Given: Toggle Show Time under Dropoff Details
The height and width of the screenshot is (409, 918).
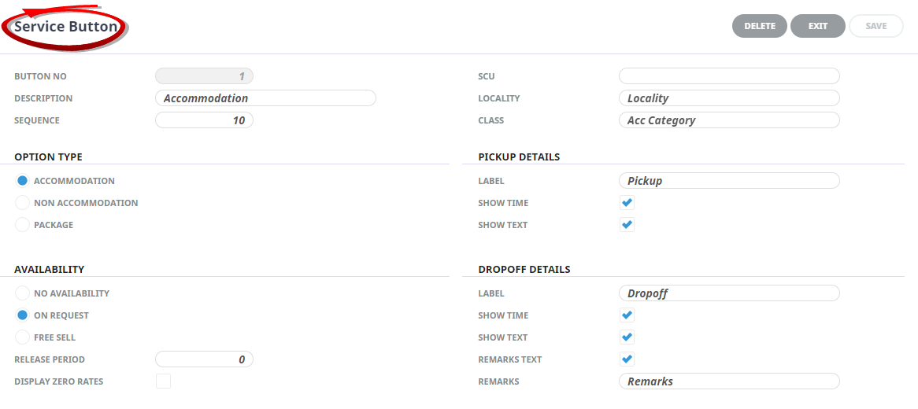Looking at the screenshot, I should point(627,315).
